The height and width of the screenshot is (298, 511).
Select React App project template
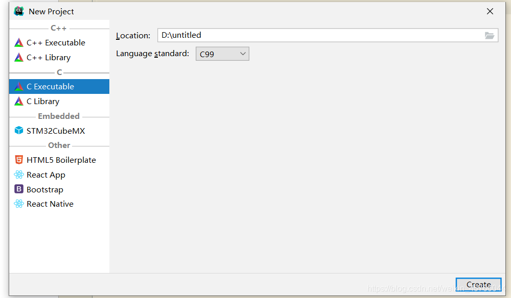tap(59, 175)
